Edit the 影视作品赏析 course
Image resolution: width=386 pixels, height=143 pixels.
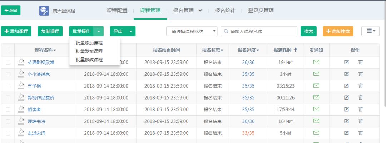346,97
